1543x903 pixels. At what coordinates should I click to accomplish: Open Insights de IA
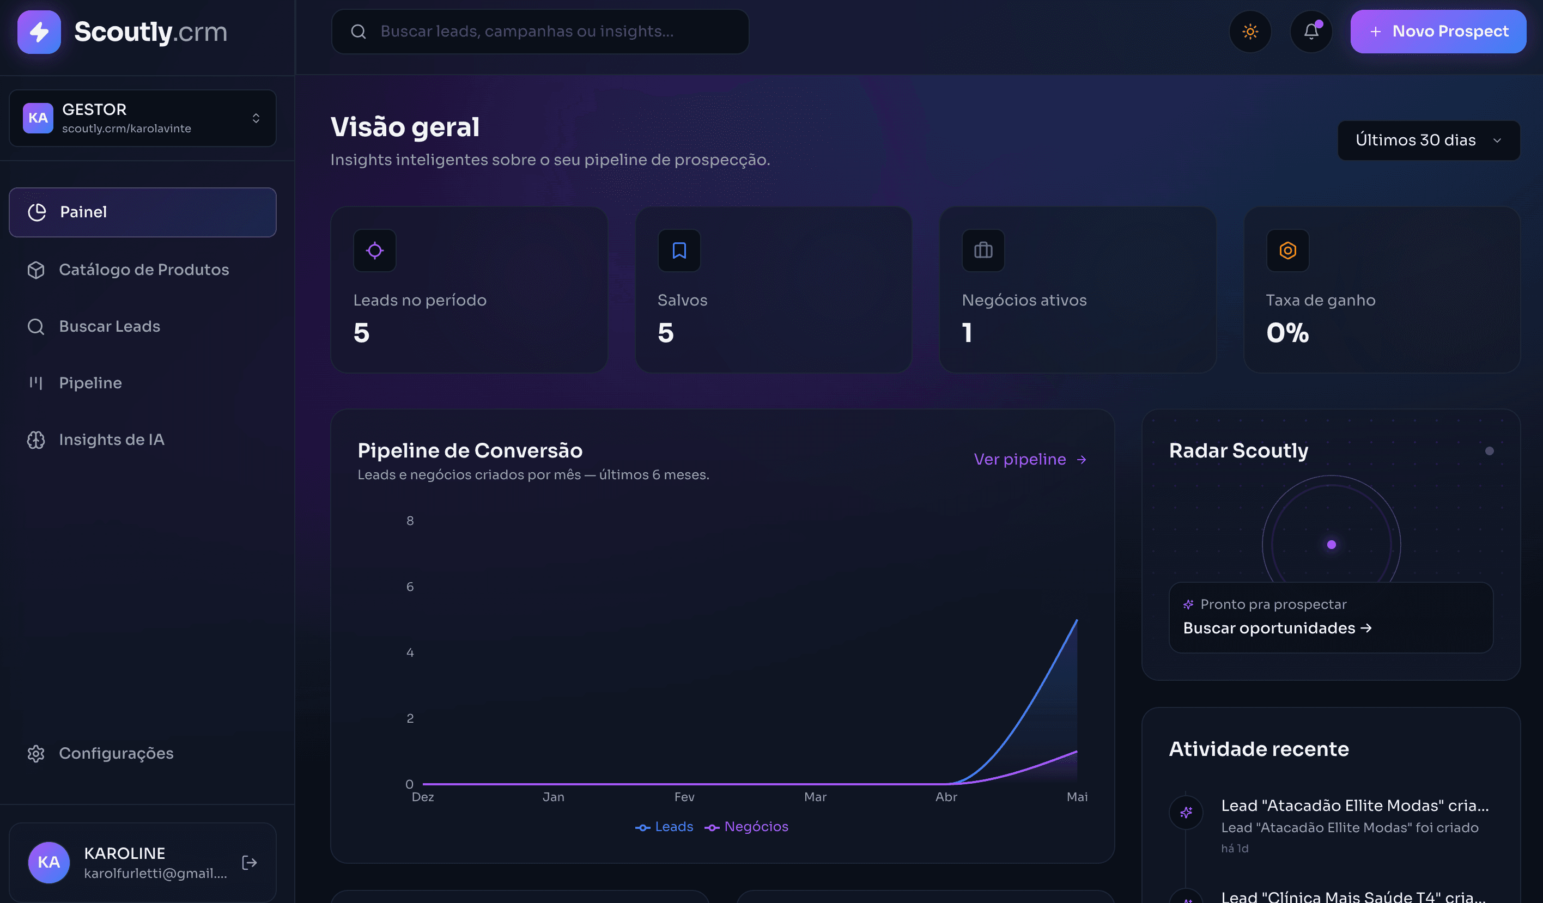[143, 440]
